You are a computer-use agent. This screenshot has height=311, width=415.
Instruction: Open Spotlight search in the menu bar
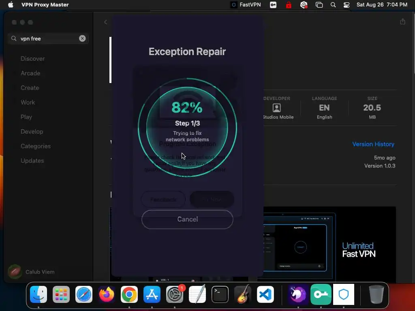[333, 5]
